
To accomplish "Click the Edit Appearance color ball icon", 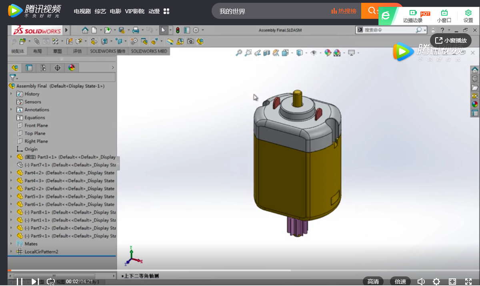I will coord(328,52).
